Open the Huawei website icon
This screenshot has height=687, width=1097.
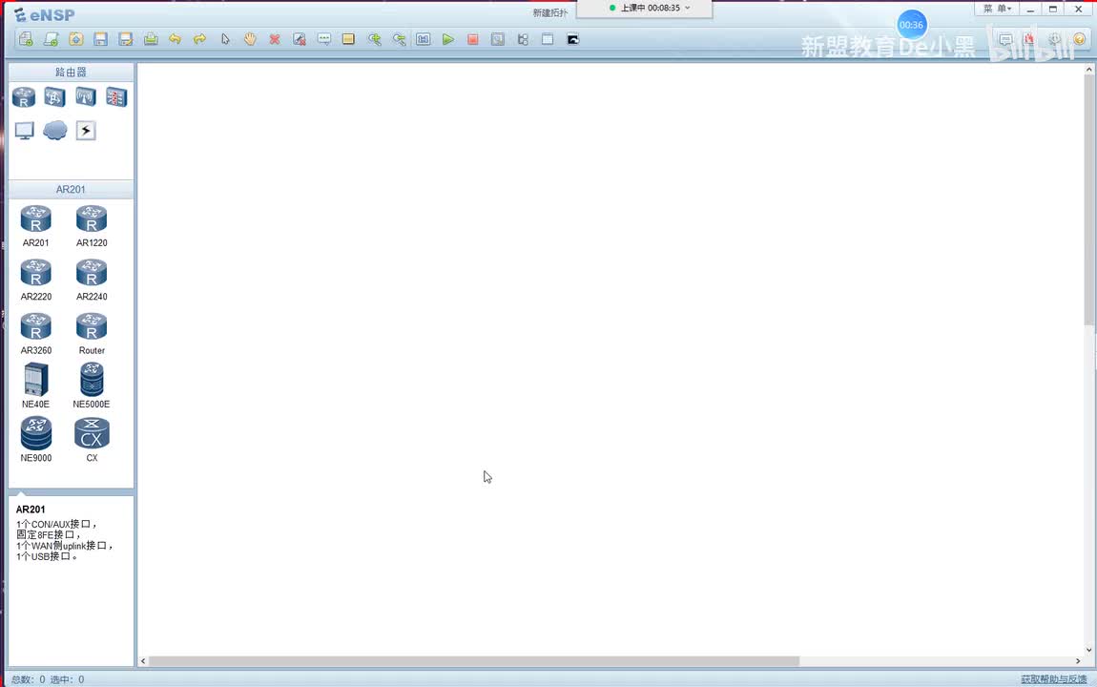click(x=1029, y=39)
